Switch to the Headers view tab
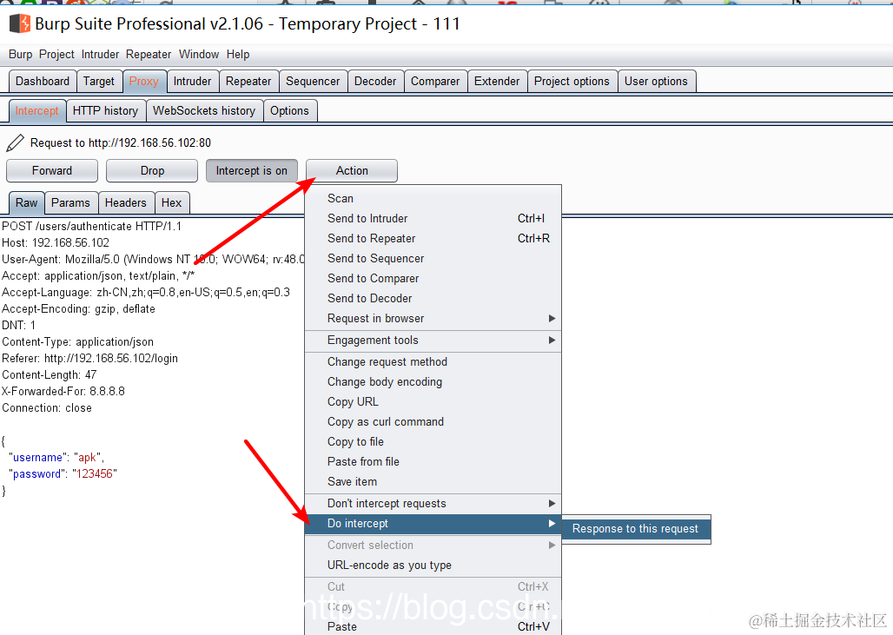The image size is (893, 635). pos(125,202)
